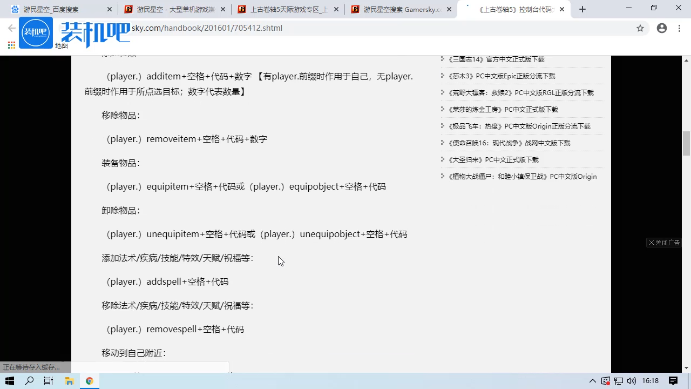Open the Windows Start menu
Screen dimensions: 691x389
click(9, 381)
